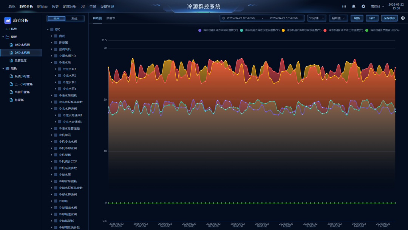This screenshot has height=230, width=408.
Task: Click the 趋势分析 chart logo icon
Action: [8, 20]
